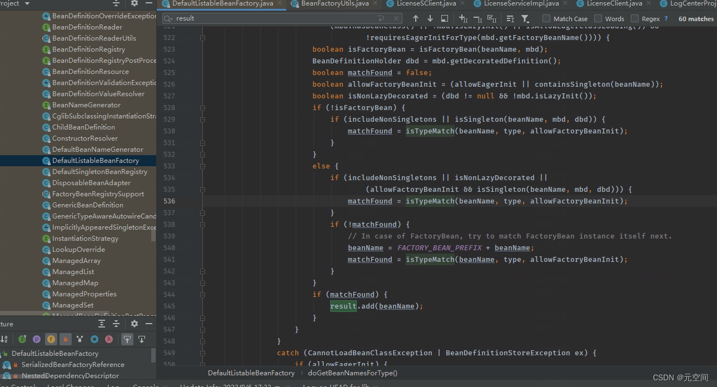Toggle Show Lambdas in Structure toolbar

pos(109,339)
